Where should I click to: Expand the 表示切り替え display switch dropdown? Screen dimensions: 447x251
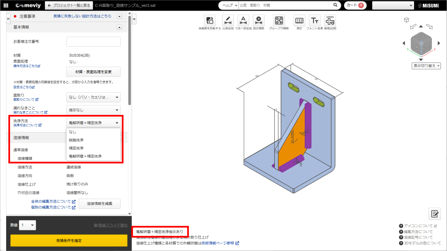point(426,66)
